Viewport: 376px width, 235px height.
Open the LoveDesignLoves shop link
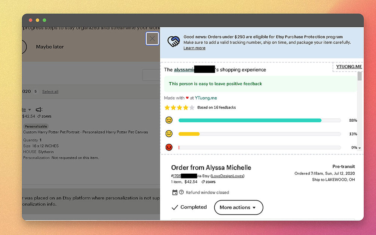click(x=227, y=176)
